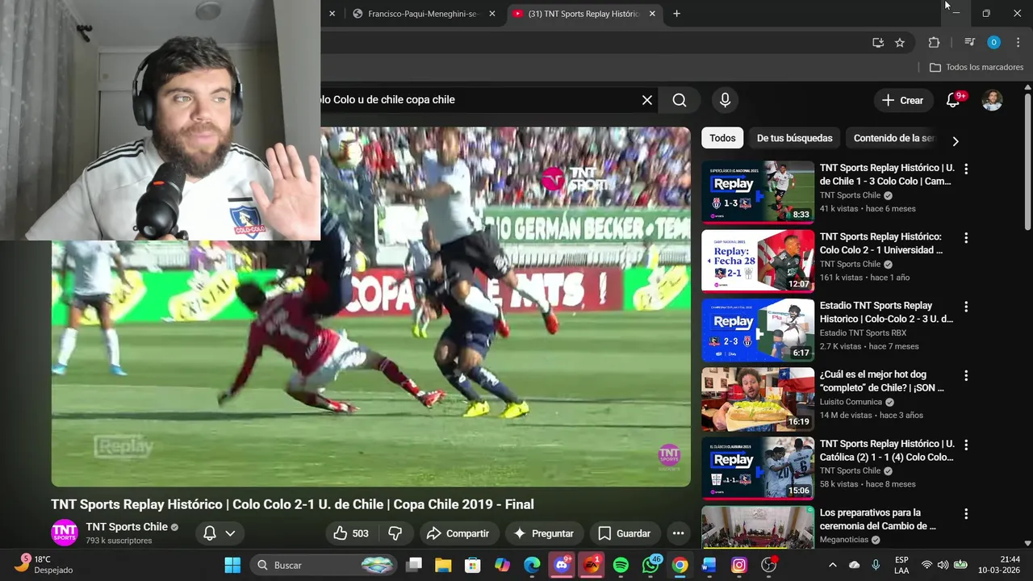Open thumbnail for U. de Chile 1-3 Colo Colo
1033x581 pixels.
point(758,192)
